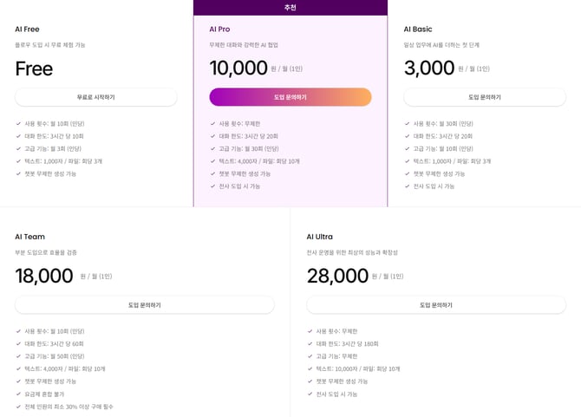Click the 18,000 price of AI Team
This screenshot has width=581, height=417.
pos(44,276)
